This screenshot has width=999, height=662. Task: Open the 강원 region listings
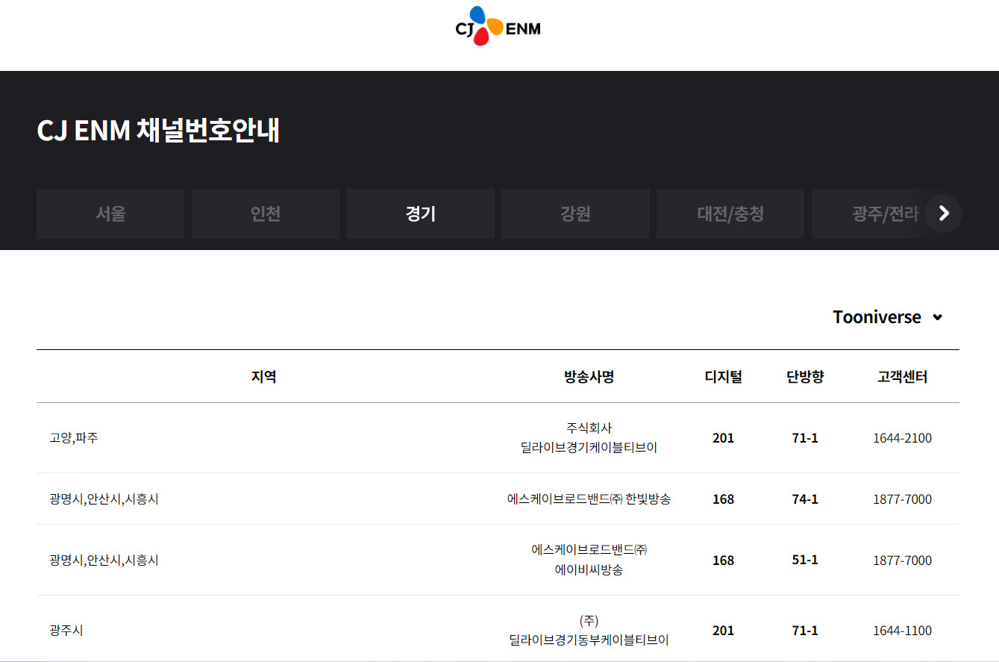tap(575, 213)
